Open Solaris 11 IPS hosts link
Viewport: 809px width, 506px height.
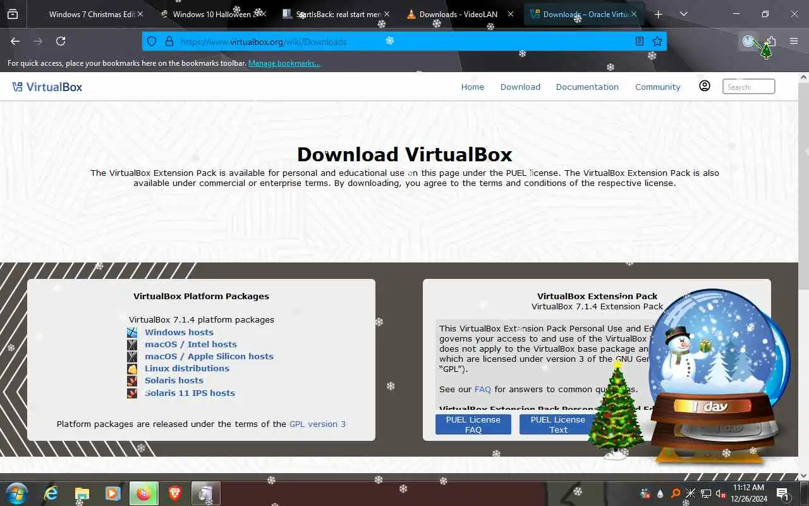click(x=190, y=393)
